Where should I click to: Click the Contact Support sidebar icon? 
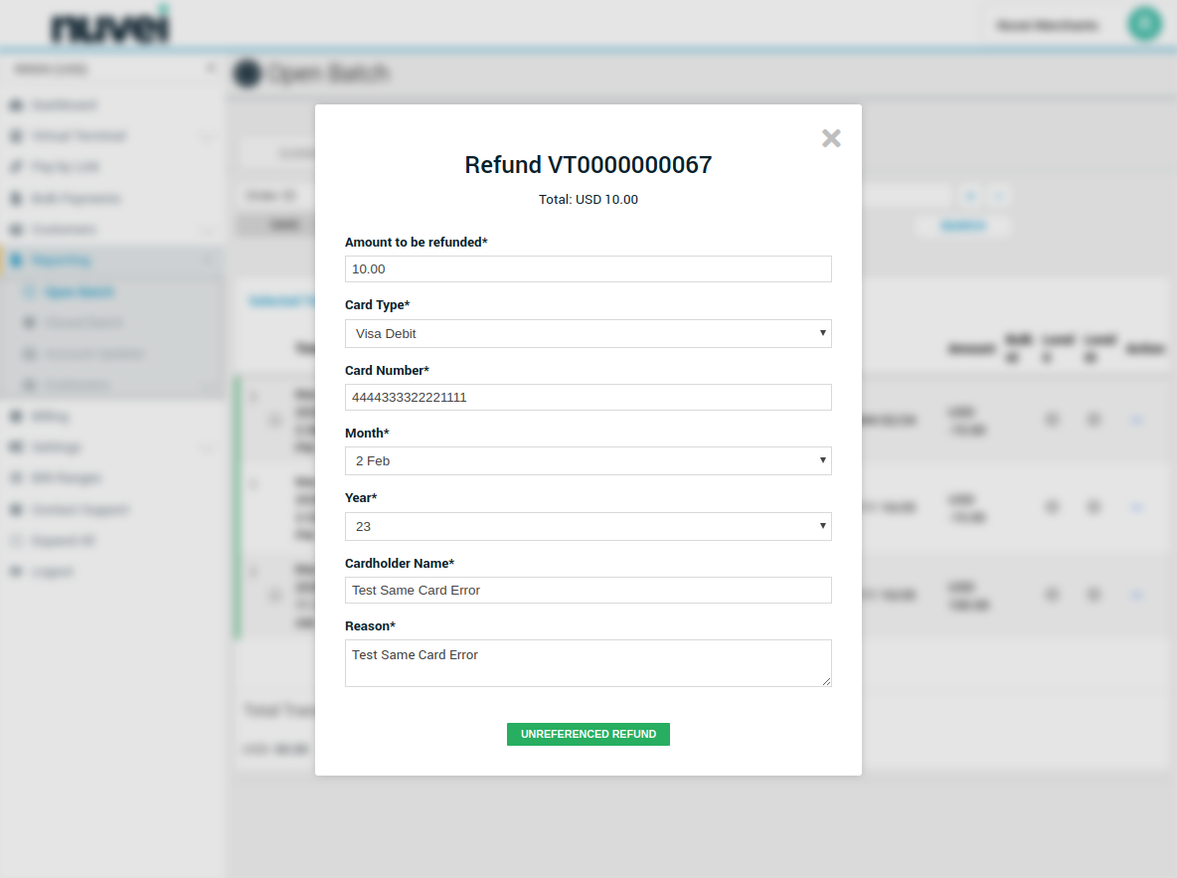(x=16, y=510)
